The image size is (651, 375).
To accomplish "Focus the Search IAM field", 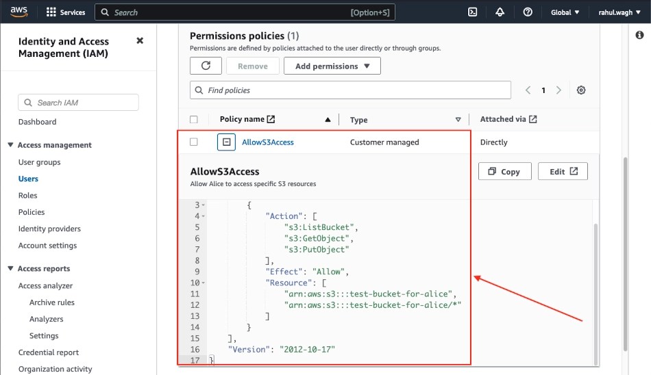I will click(x=78, y=102).
